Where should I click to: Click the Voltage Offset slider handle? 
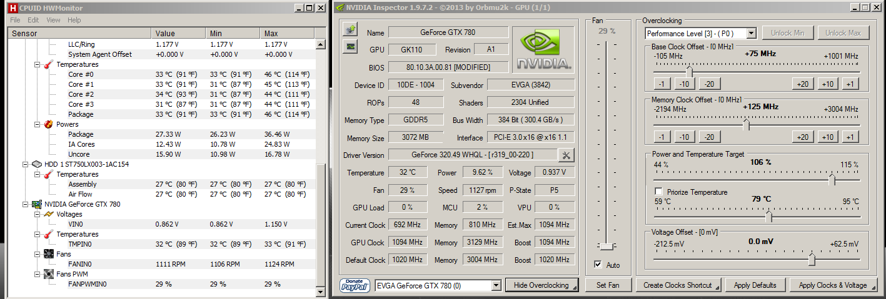(x=812, y=259)
